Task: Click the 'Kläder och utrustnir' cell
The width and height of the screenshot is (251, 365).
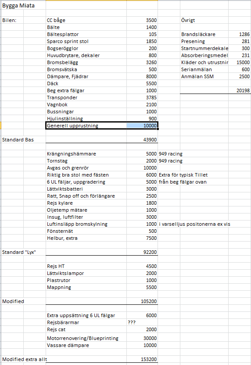Action: (204, 62)
